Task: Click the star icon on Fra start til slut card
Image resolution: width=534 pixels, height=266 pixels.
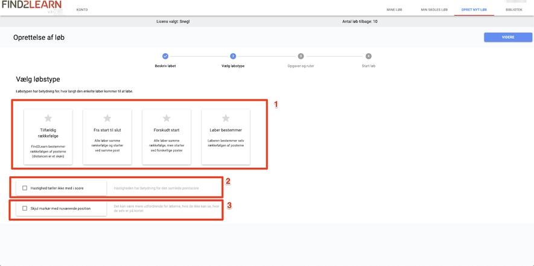Action: (x=107, y=118)
